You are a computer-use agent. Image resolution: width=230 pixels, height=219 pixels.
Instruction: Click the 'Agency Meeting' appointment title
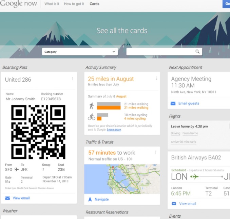191,79
